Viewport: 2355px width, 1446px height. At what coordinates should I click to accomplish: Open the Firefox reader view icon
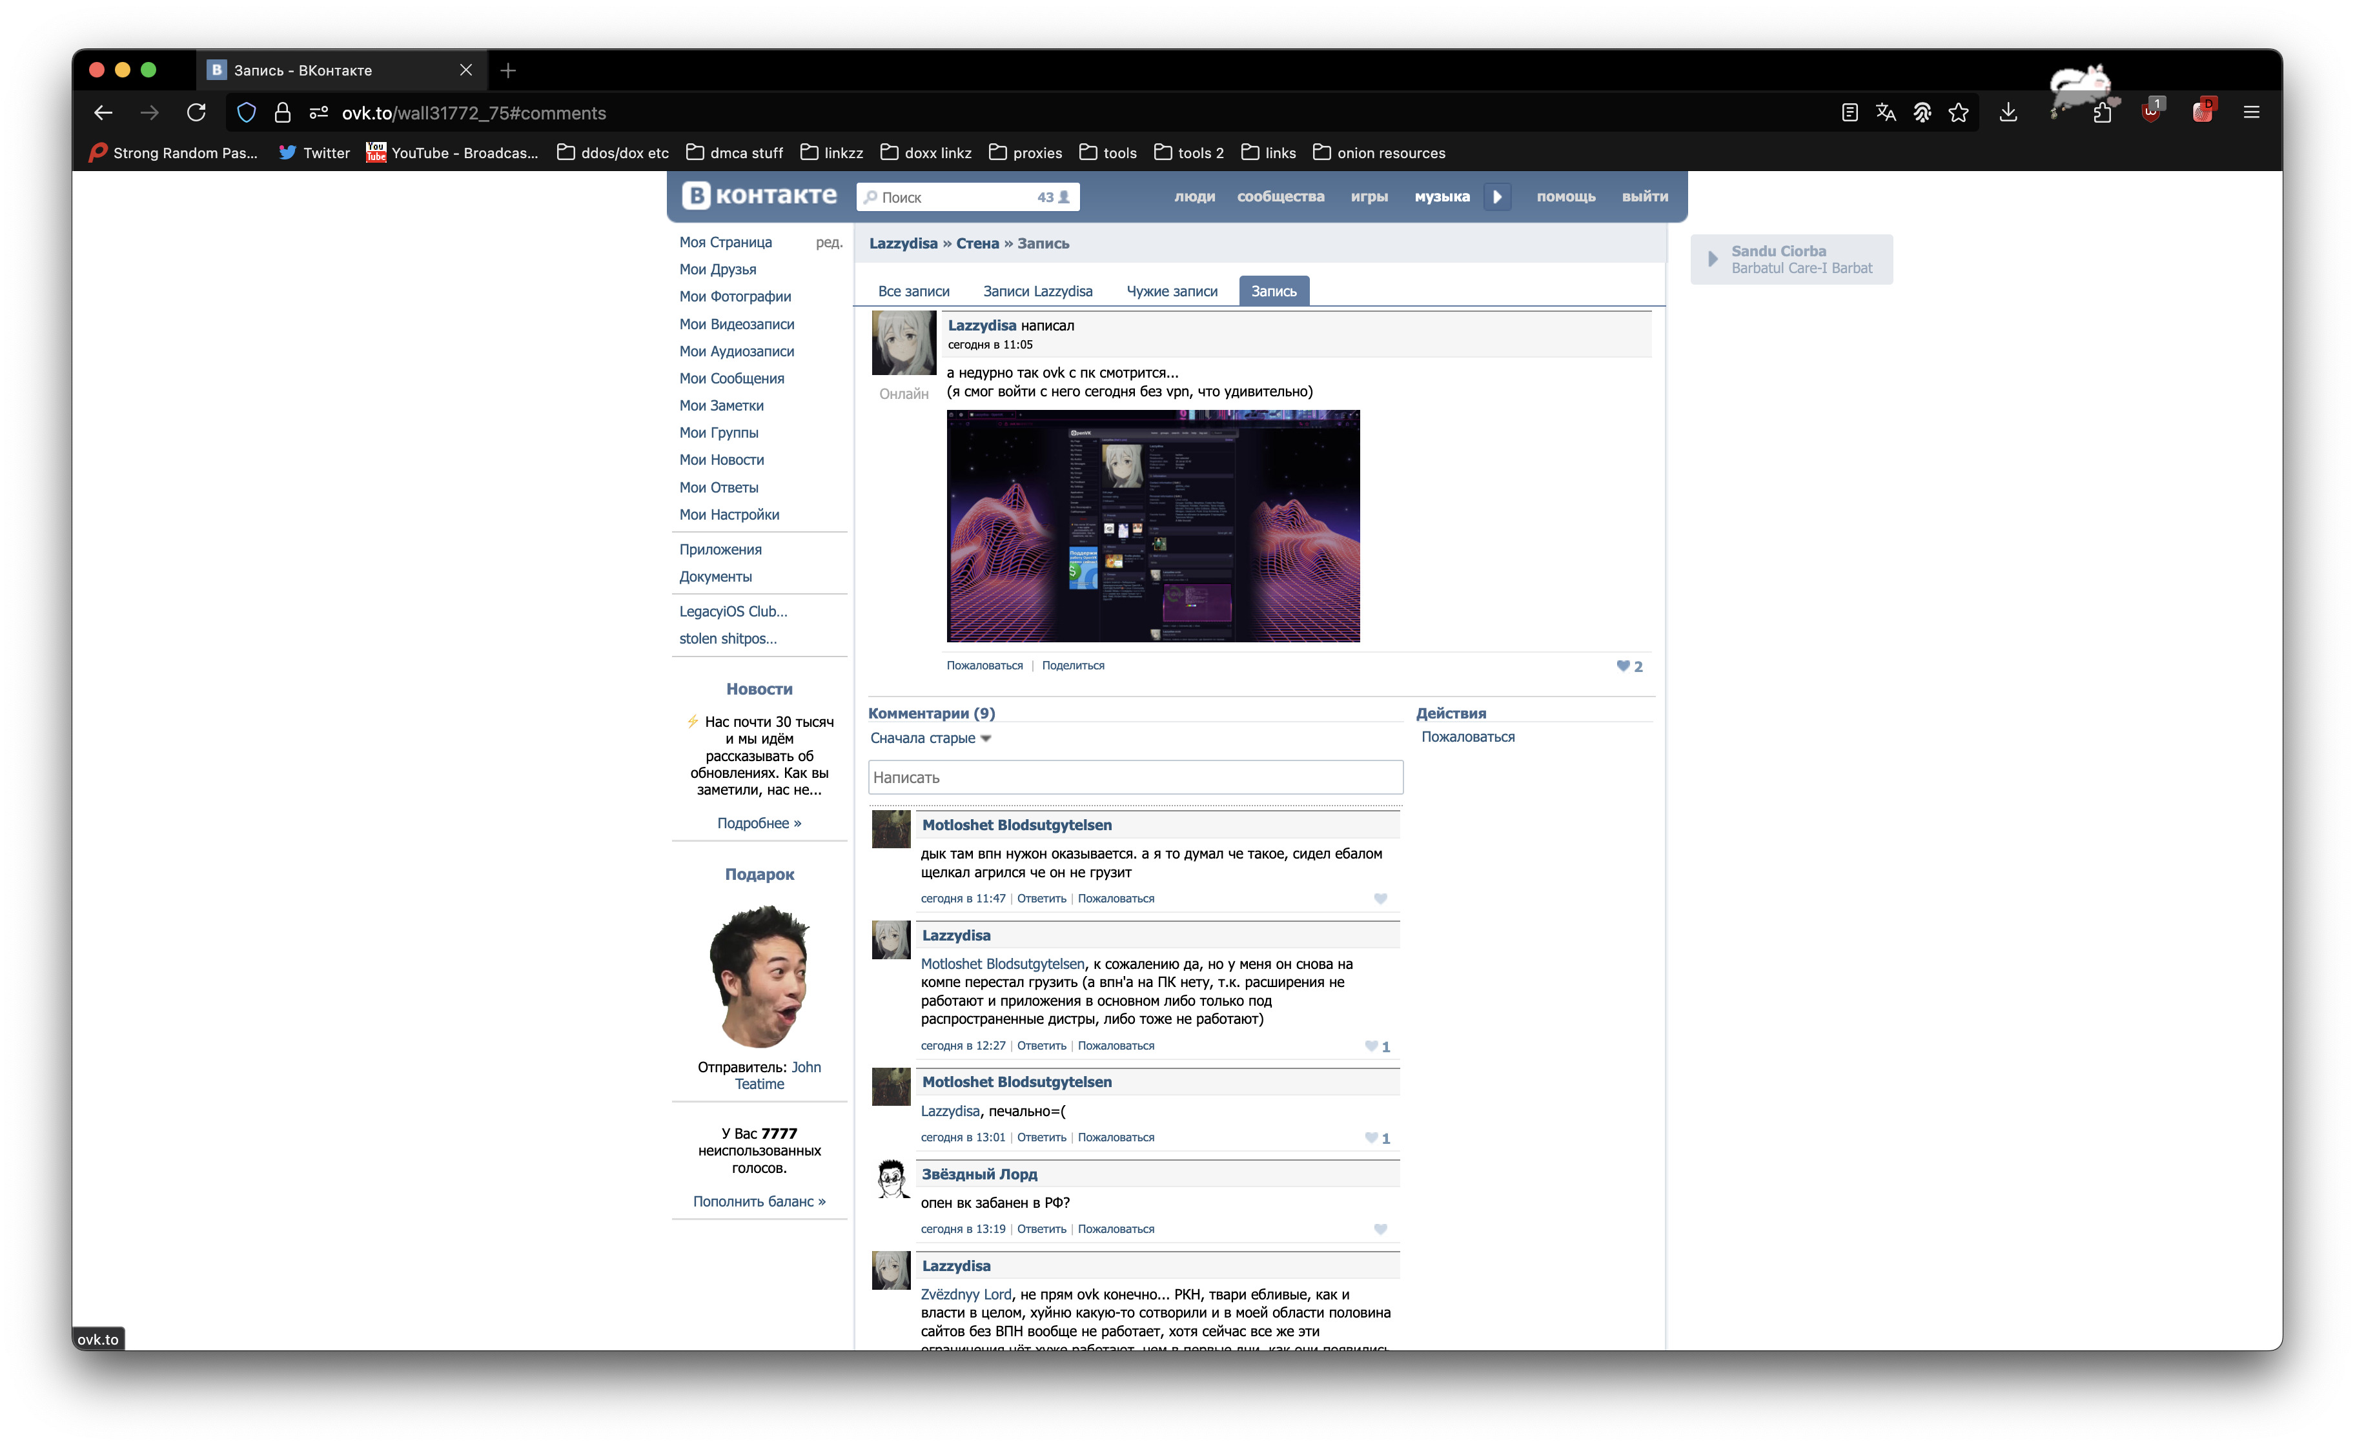[x=1849, y=113]
